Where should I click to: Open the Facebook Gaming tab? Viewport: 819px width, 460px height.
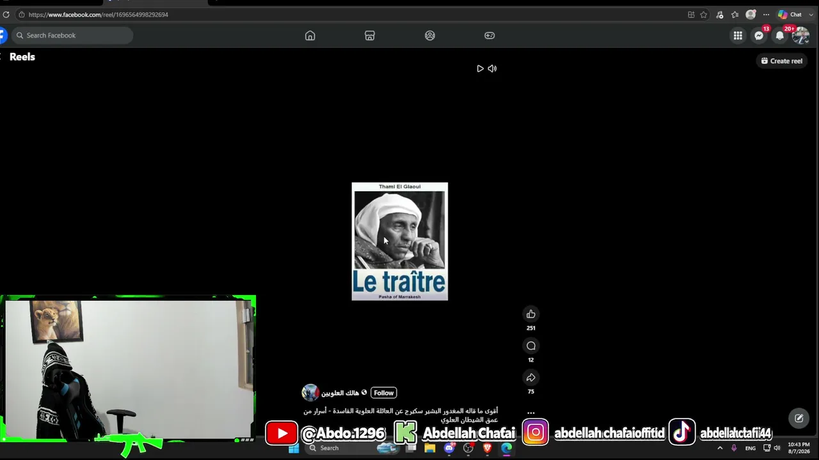point(489,36)
